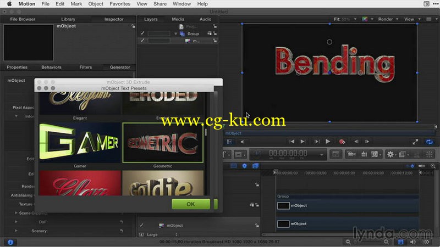Image resolution: width=440 pixels, height=247 pixels.
Task: Collapse the Group layer disclosure triangle
Action: (175, 33)
